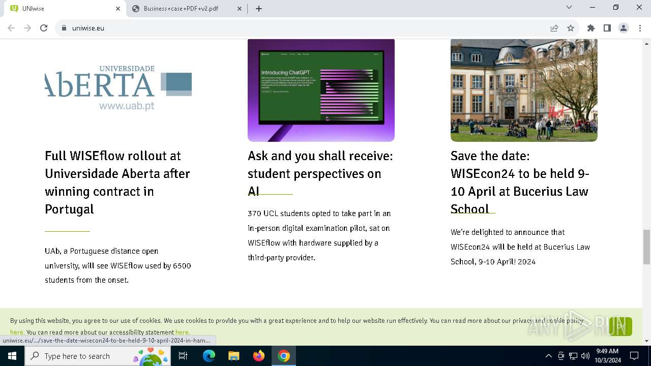Image resolution: width=651 pixels, height=366 pixels.
Task: Launch Firefox from taskbar
Action: pos(258,356)
